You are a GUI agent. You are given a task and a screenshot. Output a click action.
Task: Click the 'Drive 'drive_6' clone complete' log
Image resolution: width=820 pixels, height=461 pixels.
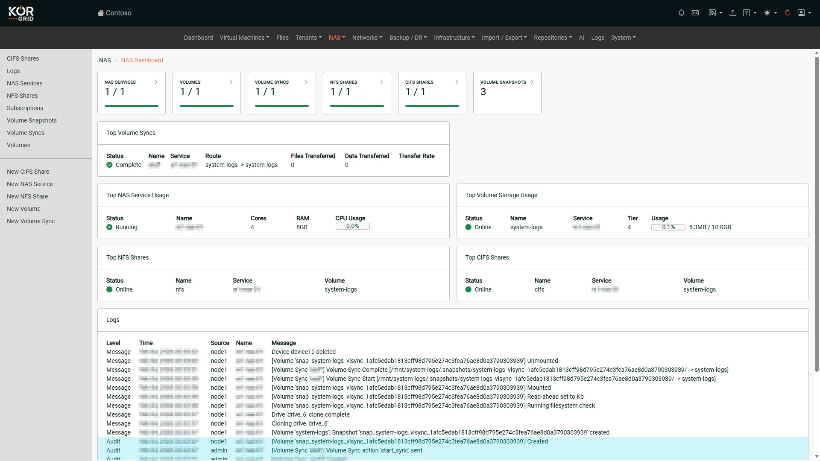[310, 414]
